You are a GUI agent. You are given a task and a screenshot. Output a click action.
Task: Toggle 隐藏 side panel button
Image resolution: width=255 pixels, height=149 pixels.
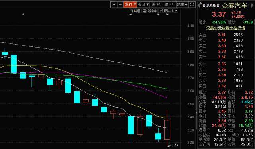[182, 4]
